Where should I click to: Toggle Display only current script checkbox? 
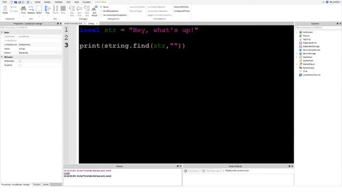[x=223, y=171]
